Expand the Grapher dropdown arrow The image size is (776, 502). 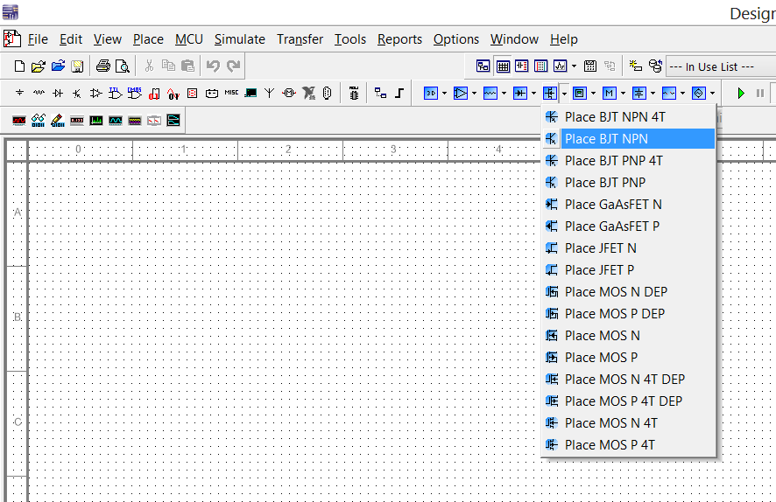(574, 66)
